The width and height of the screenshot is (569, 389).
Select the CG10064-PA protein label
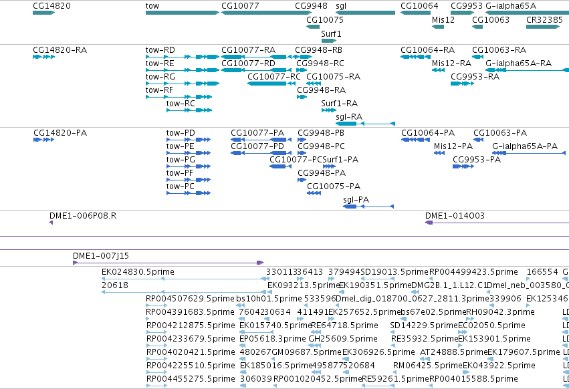point(428,133)
